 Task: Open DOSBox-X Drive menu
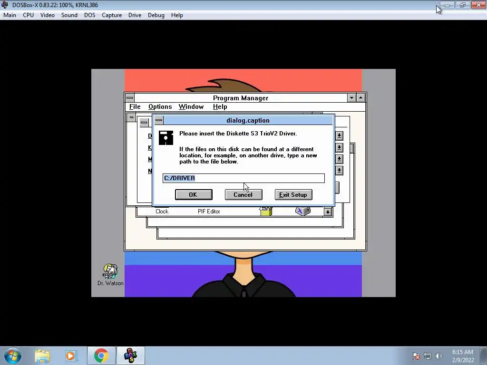pos(135,15)
